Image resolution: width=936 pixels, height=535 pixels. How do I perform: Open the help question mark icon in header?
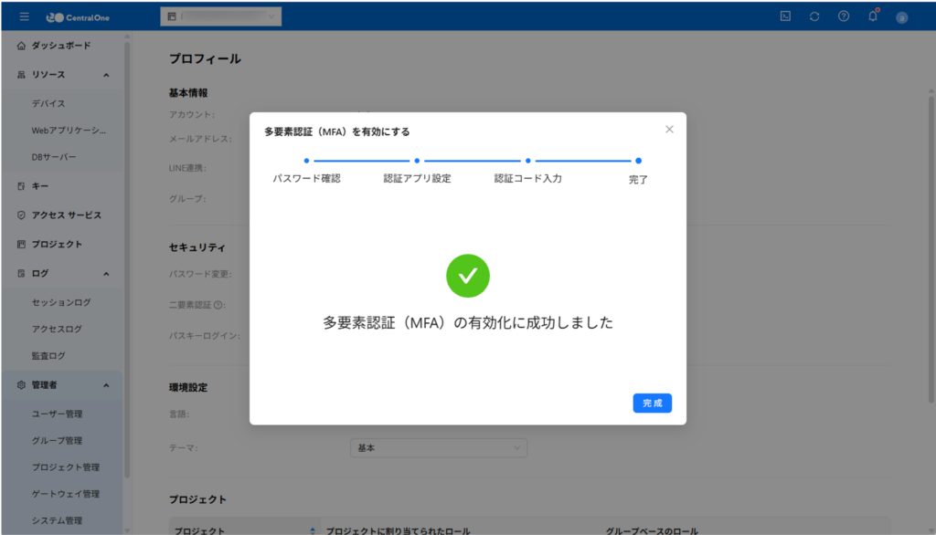844,16
